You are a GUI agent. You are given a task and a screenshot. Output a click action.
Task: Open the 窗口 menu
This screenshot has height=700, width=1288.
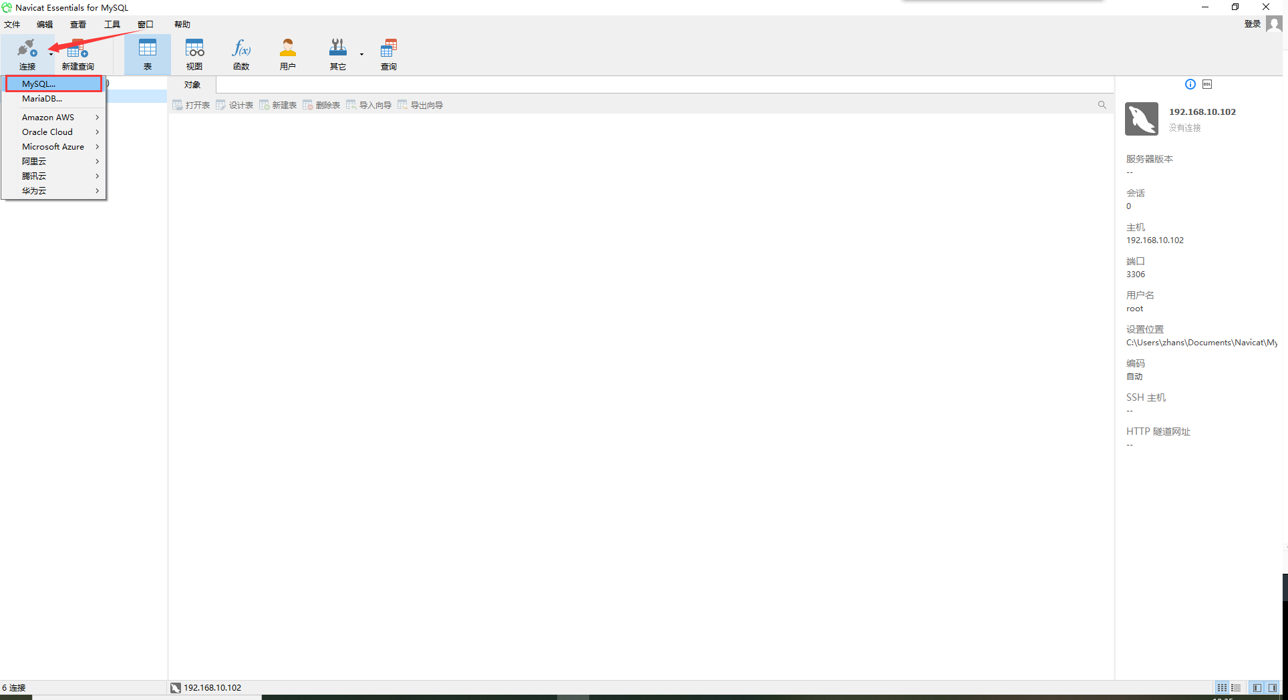click(x=146, y=24)
